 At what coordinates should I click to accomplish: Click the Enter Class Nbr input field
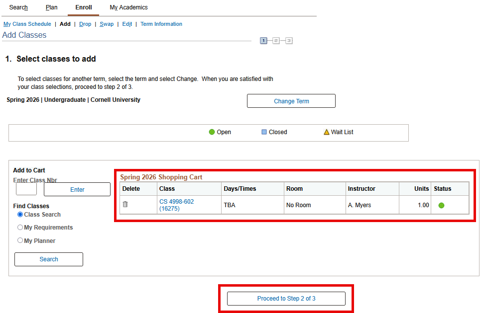26,189
